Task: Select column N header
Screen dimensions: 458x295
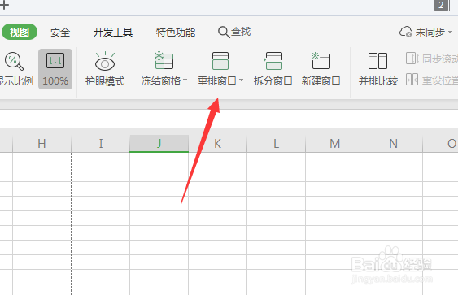Action: pyautogui.click(x=393, y=144)
